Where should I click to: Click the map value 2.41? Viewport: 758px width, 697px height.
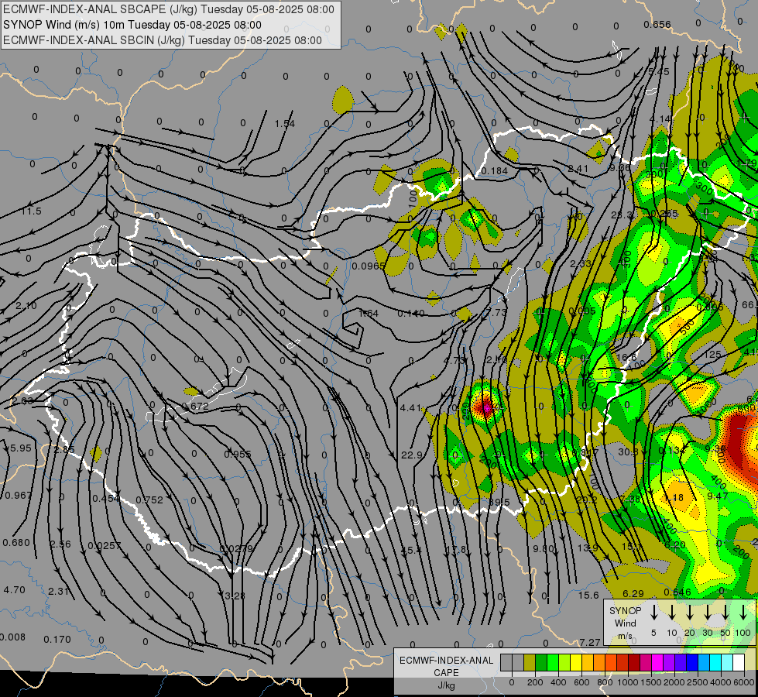point(578,168)
